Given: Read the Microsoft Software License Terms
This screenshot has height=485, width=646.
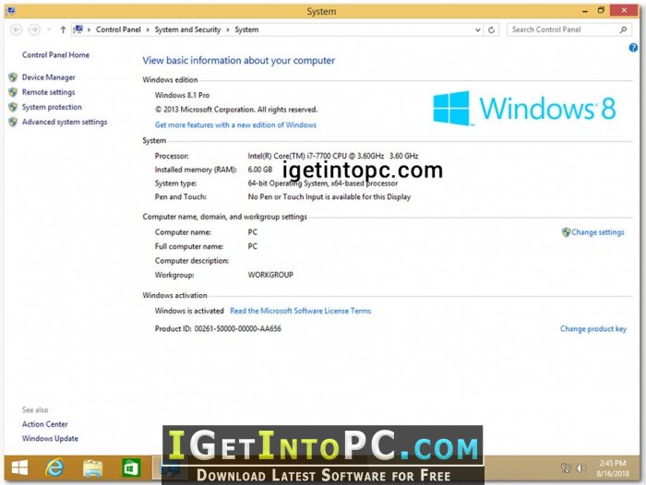Looking at the screenshot, I should (300, 311).
